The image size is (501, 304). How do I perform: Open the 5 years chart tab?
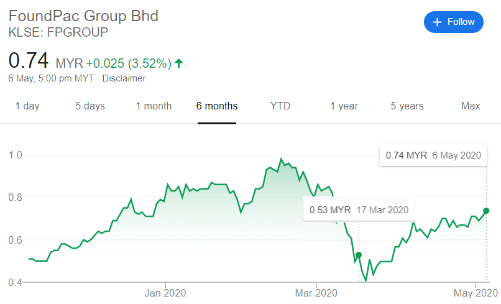click(407, 106)
